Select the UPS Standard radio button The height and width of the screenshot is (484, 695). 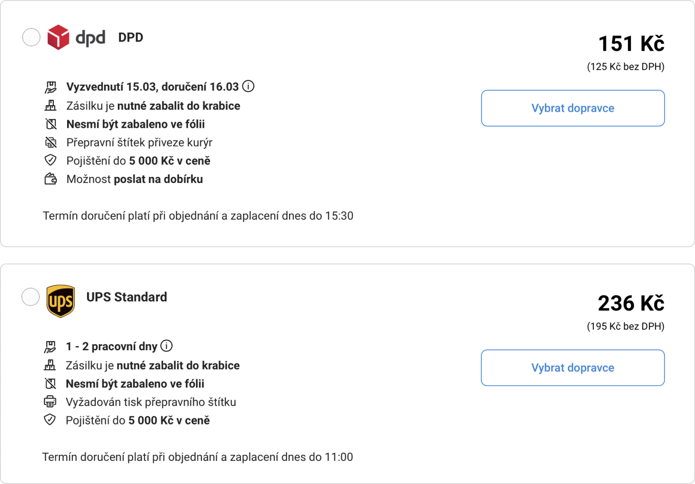pyautogui.click(x=31, y=296)
